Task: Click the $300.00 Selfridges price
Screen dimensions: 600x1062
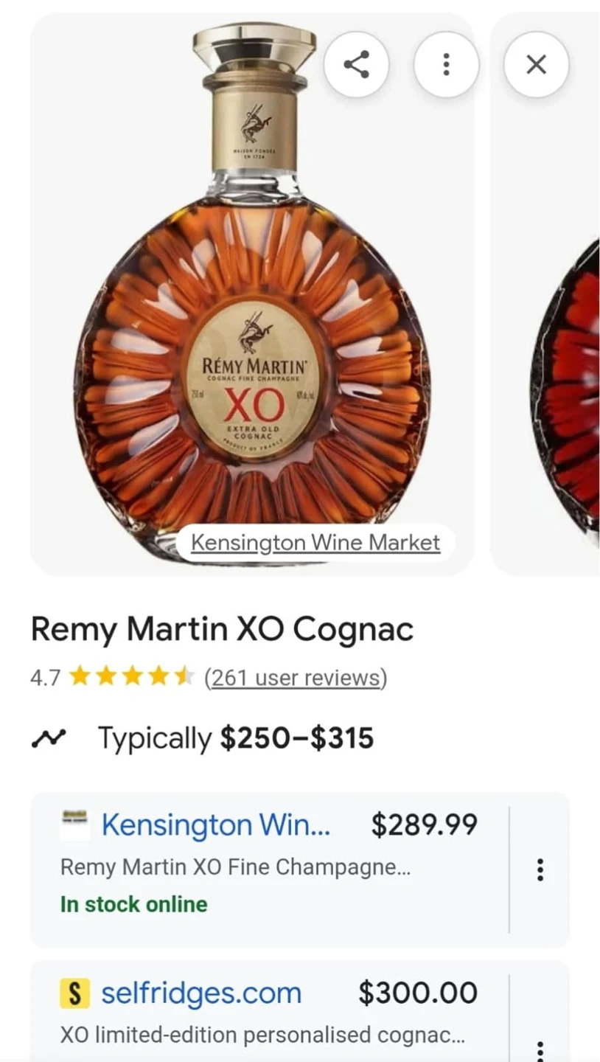Action: pyautogui.click(x=418, y=993)
